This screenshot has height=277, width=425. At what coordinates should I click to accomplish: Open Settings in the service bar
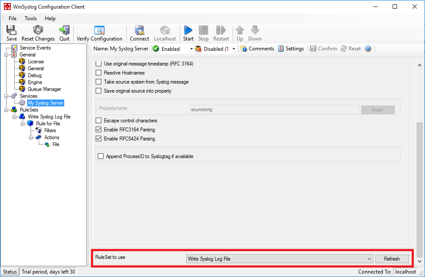point(291,49)
